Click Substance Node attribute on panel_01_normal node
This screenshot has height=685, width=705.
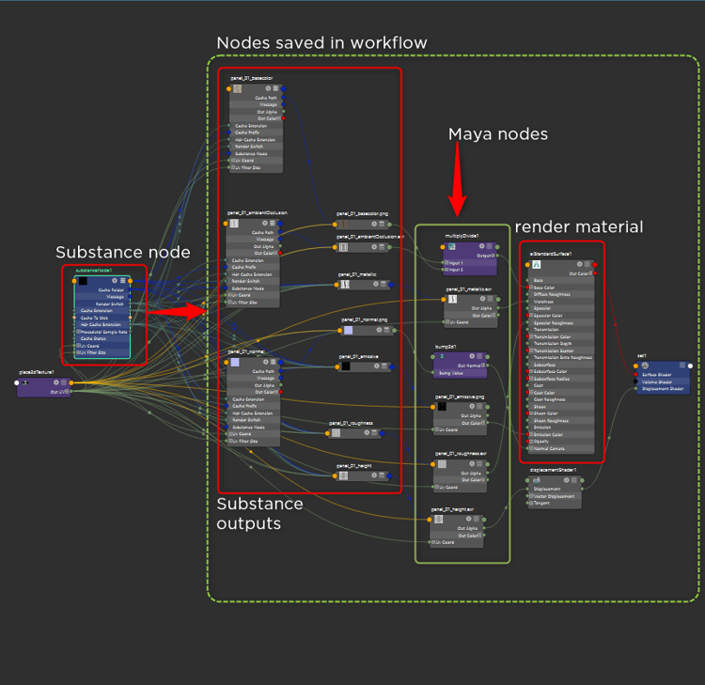tap(249, 427)
